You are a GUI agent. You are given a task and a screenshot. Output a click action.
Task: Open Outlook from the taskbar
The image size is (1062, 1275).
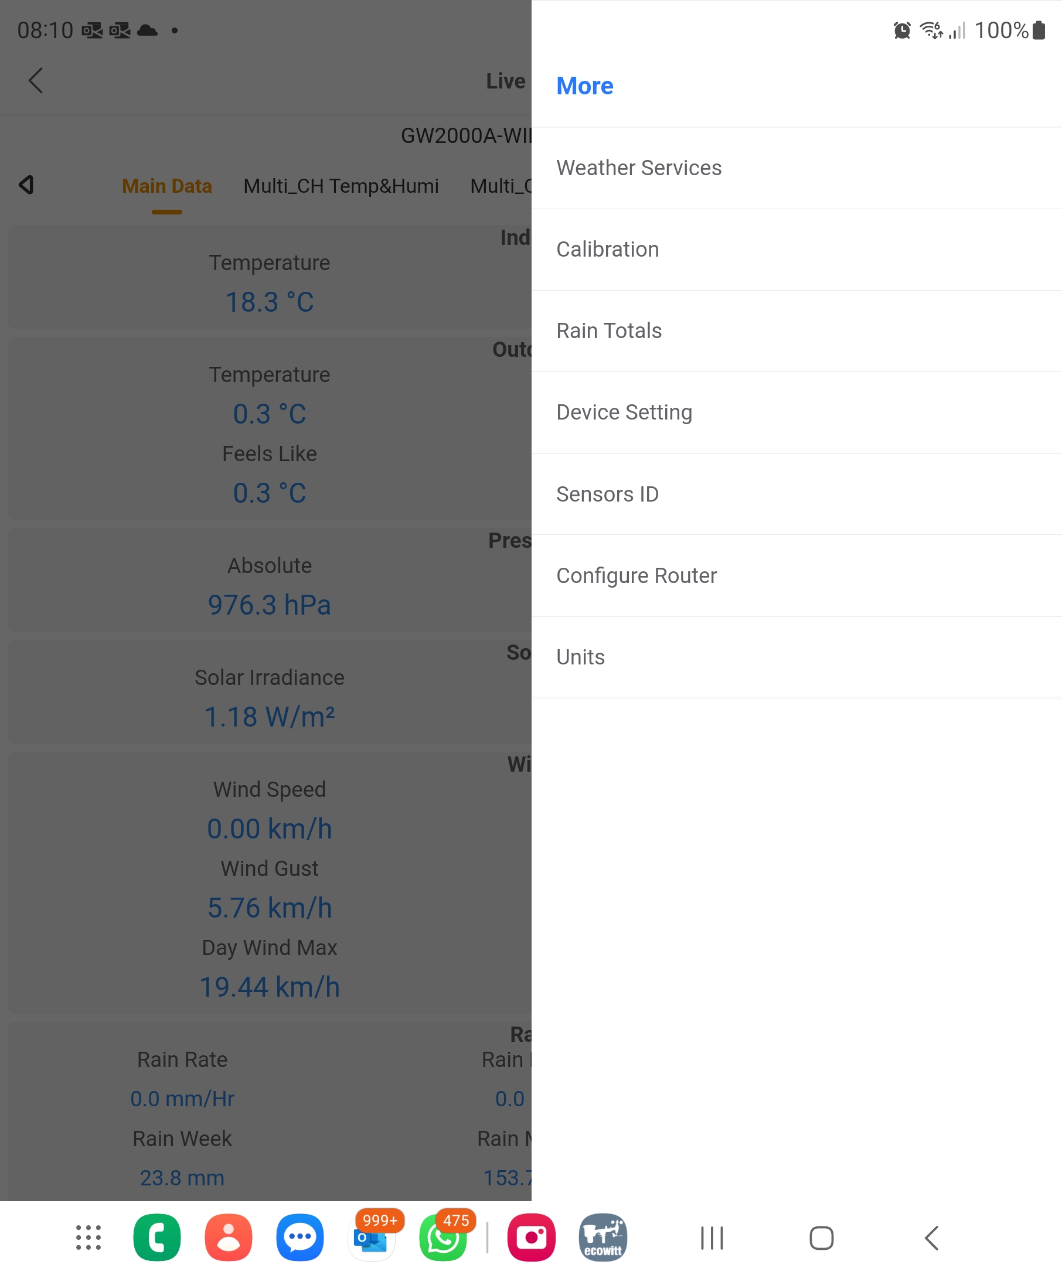[x=371, y=1239]
